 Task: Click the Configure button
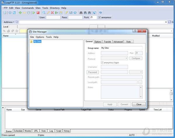point(136,58)
